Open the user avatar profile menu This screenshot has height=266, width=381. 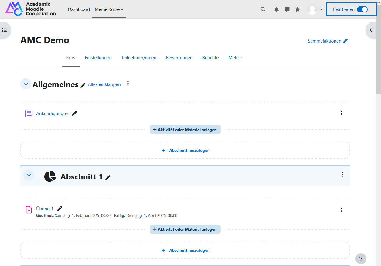tap(315, 9)
